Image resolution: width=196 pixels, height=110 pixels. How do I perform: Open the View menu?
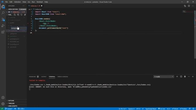coord(24,2)
